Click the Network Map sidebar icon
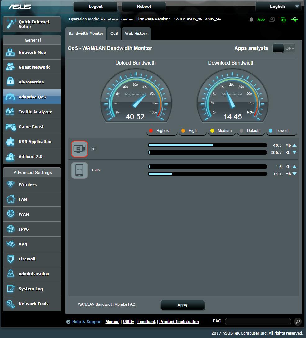306x338 pixels. pyautogui.click(x=10, y=52)
